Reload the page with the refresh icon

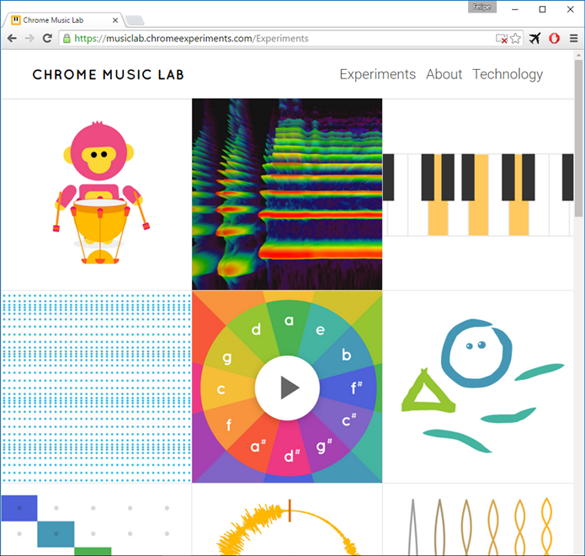47,38
